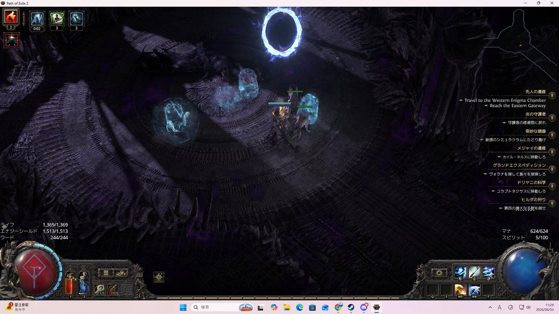Click the glowing blue portal ring
This screenshot has width=559, height=314.
(x=281, y=32)
